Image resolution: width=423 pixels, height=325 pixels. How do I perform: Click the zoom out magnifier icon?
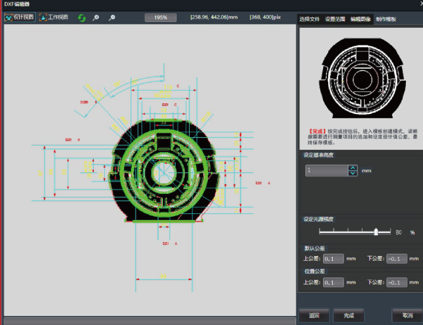[x=112, y=18]
